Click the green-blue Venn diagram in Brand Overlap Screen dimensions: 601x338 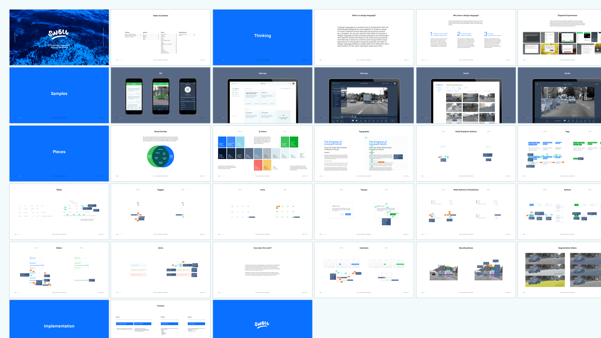(161, 156)
